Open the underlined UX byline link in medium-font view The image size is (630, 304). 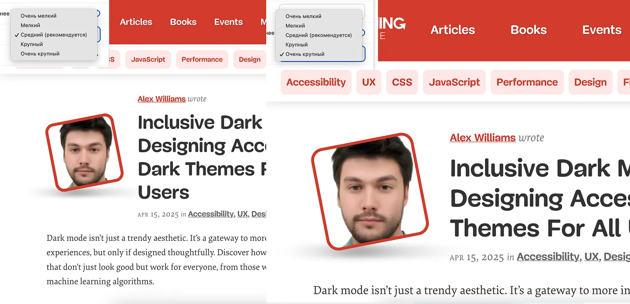[x=243, y=214]
